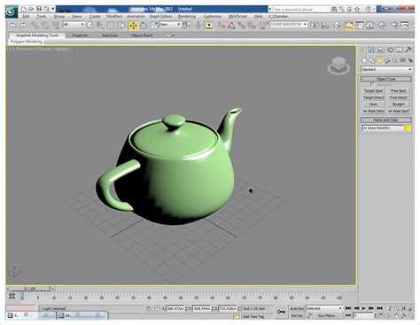Click the Free Direct light button

pos(399,97)
